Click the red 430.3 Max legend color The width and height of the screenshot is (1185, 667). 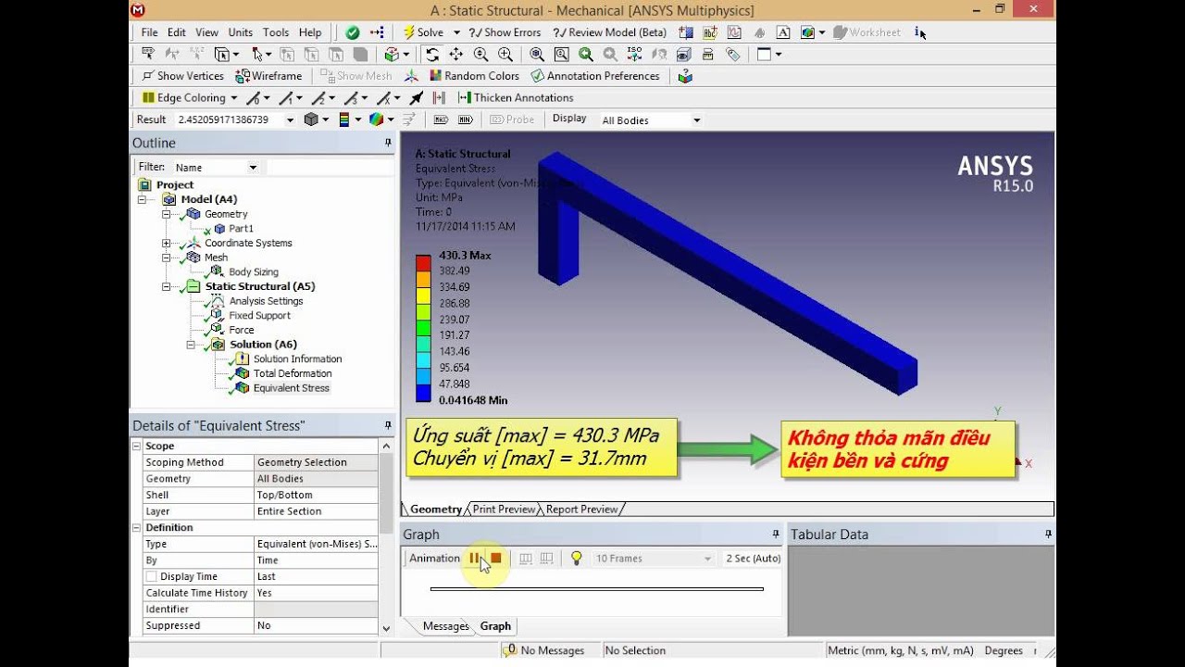tap(423, 262)
